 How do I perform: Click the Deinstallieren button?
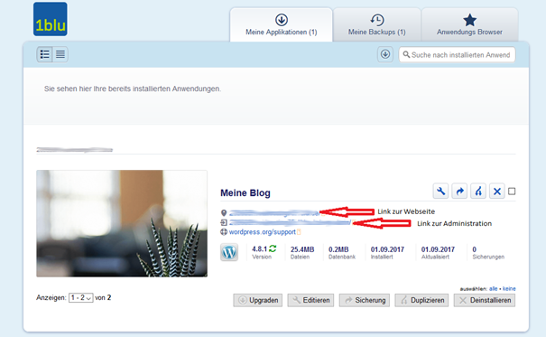click(x=485, y=300)
